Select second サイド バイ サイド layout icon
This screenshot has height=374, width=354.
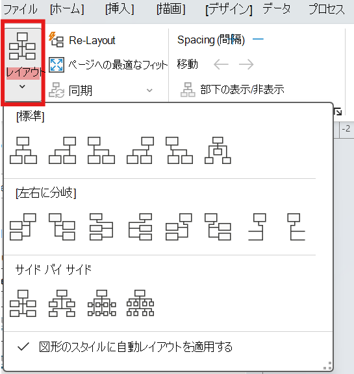point(62,303)
